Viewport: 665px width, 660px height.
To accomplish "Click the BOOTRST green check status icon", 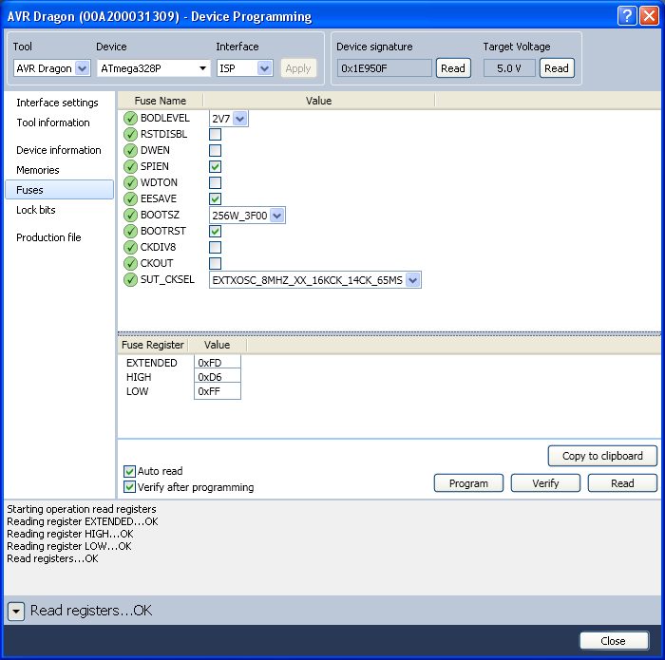I will (130, 231).
